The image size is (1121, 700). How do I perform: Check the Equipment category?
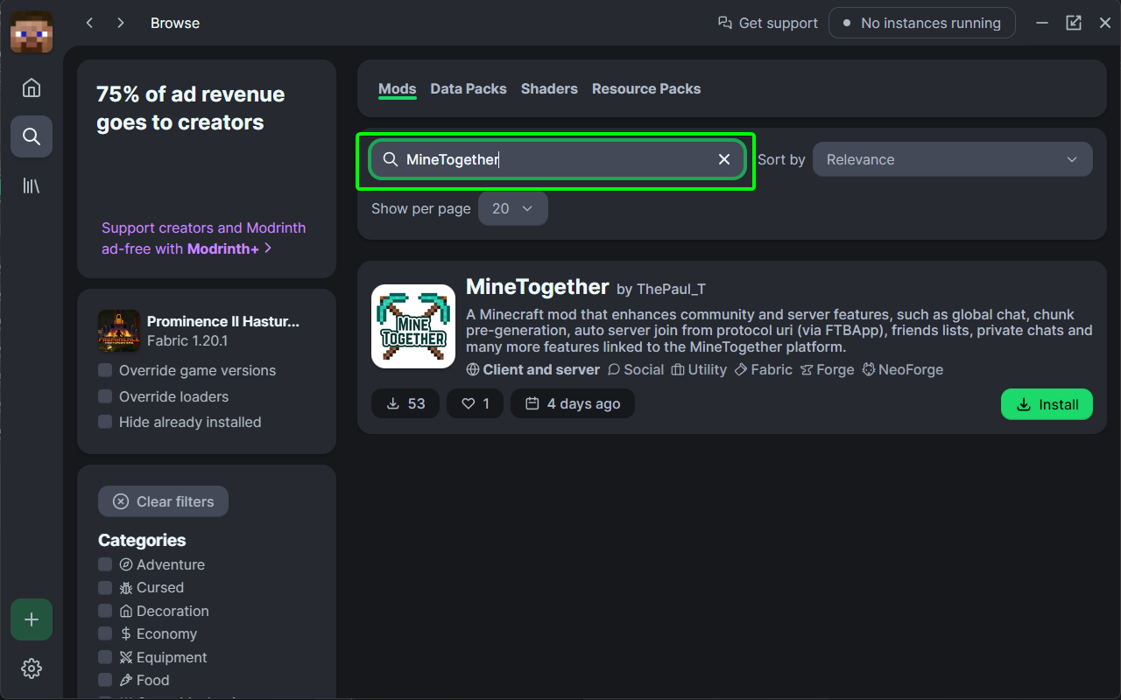[x=105, y=657]
